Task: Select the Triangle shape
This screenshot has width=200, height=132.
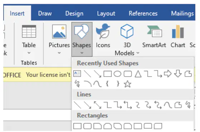Action: 138,74
